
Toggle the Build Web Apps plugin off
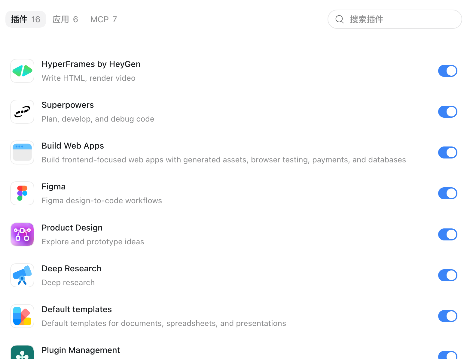(447, 152)
